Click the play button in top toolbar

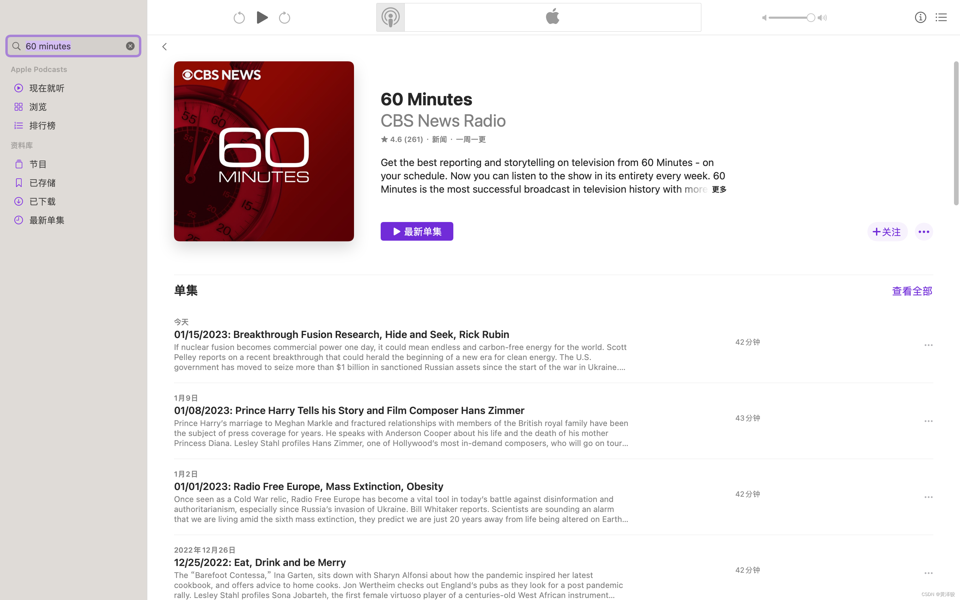[262, 17]
